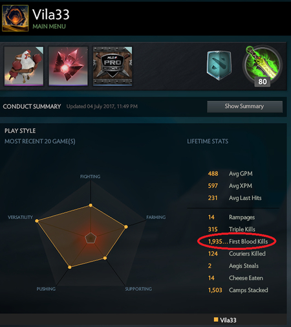Click the Rampages lifetime stat
The image size is (291, 327).
coord(232,217)
